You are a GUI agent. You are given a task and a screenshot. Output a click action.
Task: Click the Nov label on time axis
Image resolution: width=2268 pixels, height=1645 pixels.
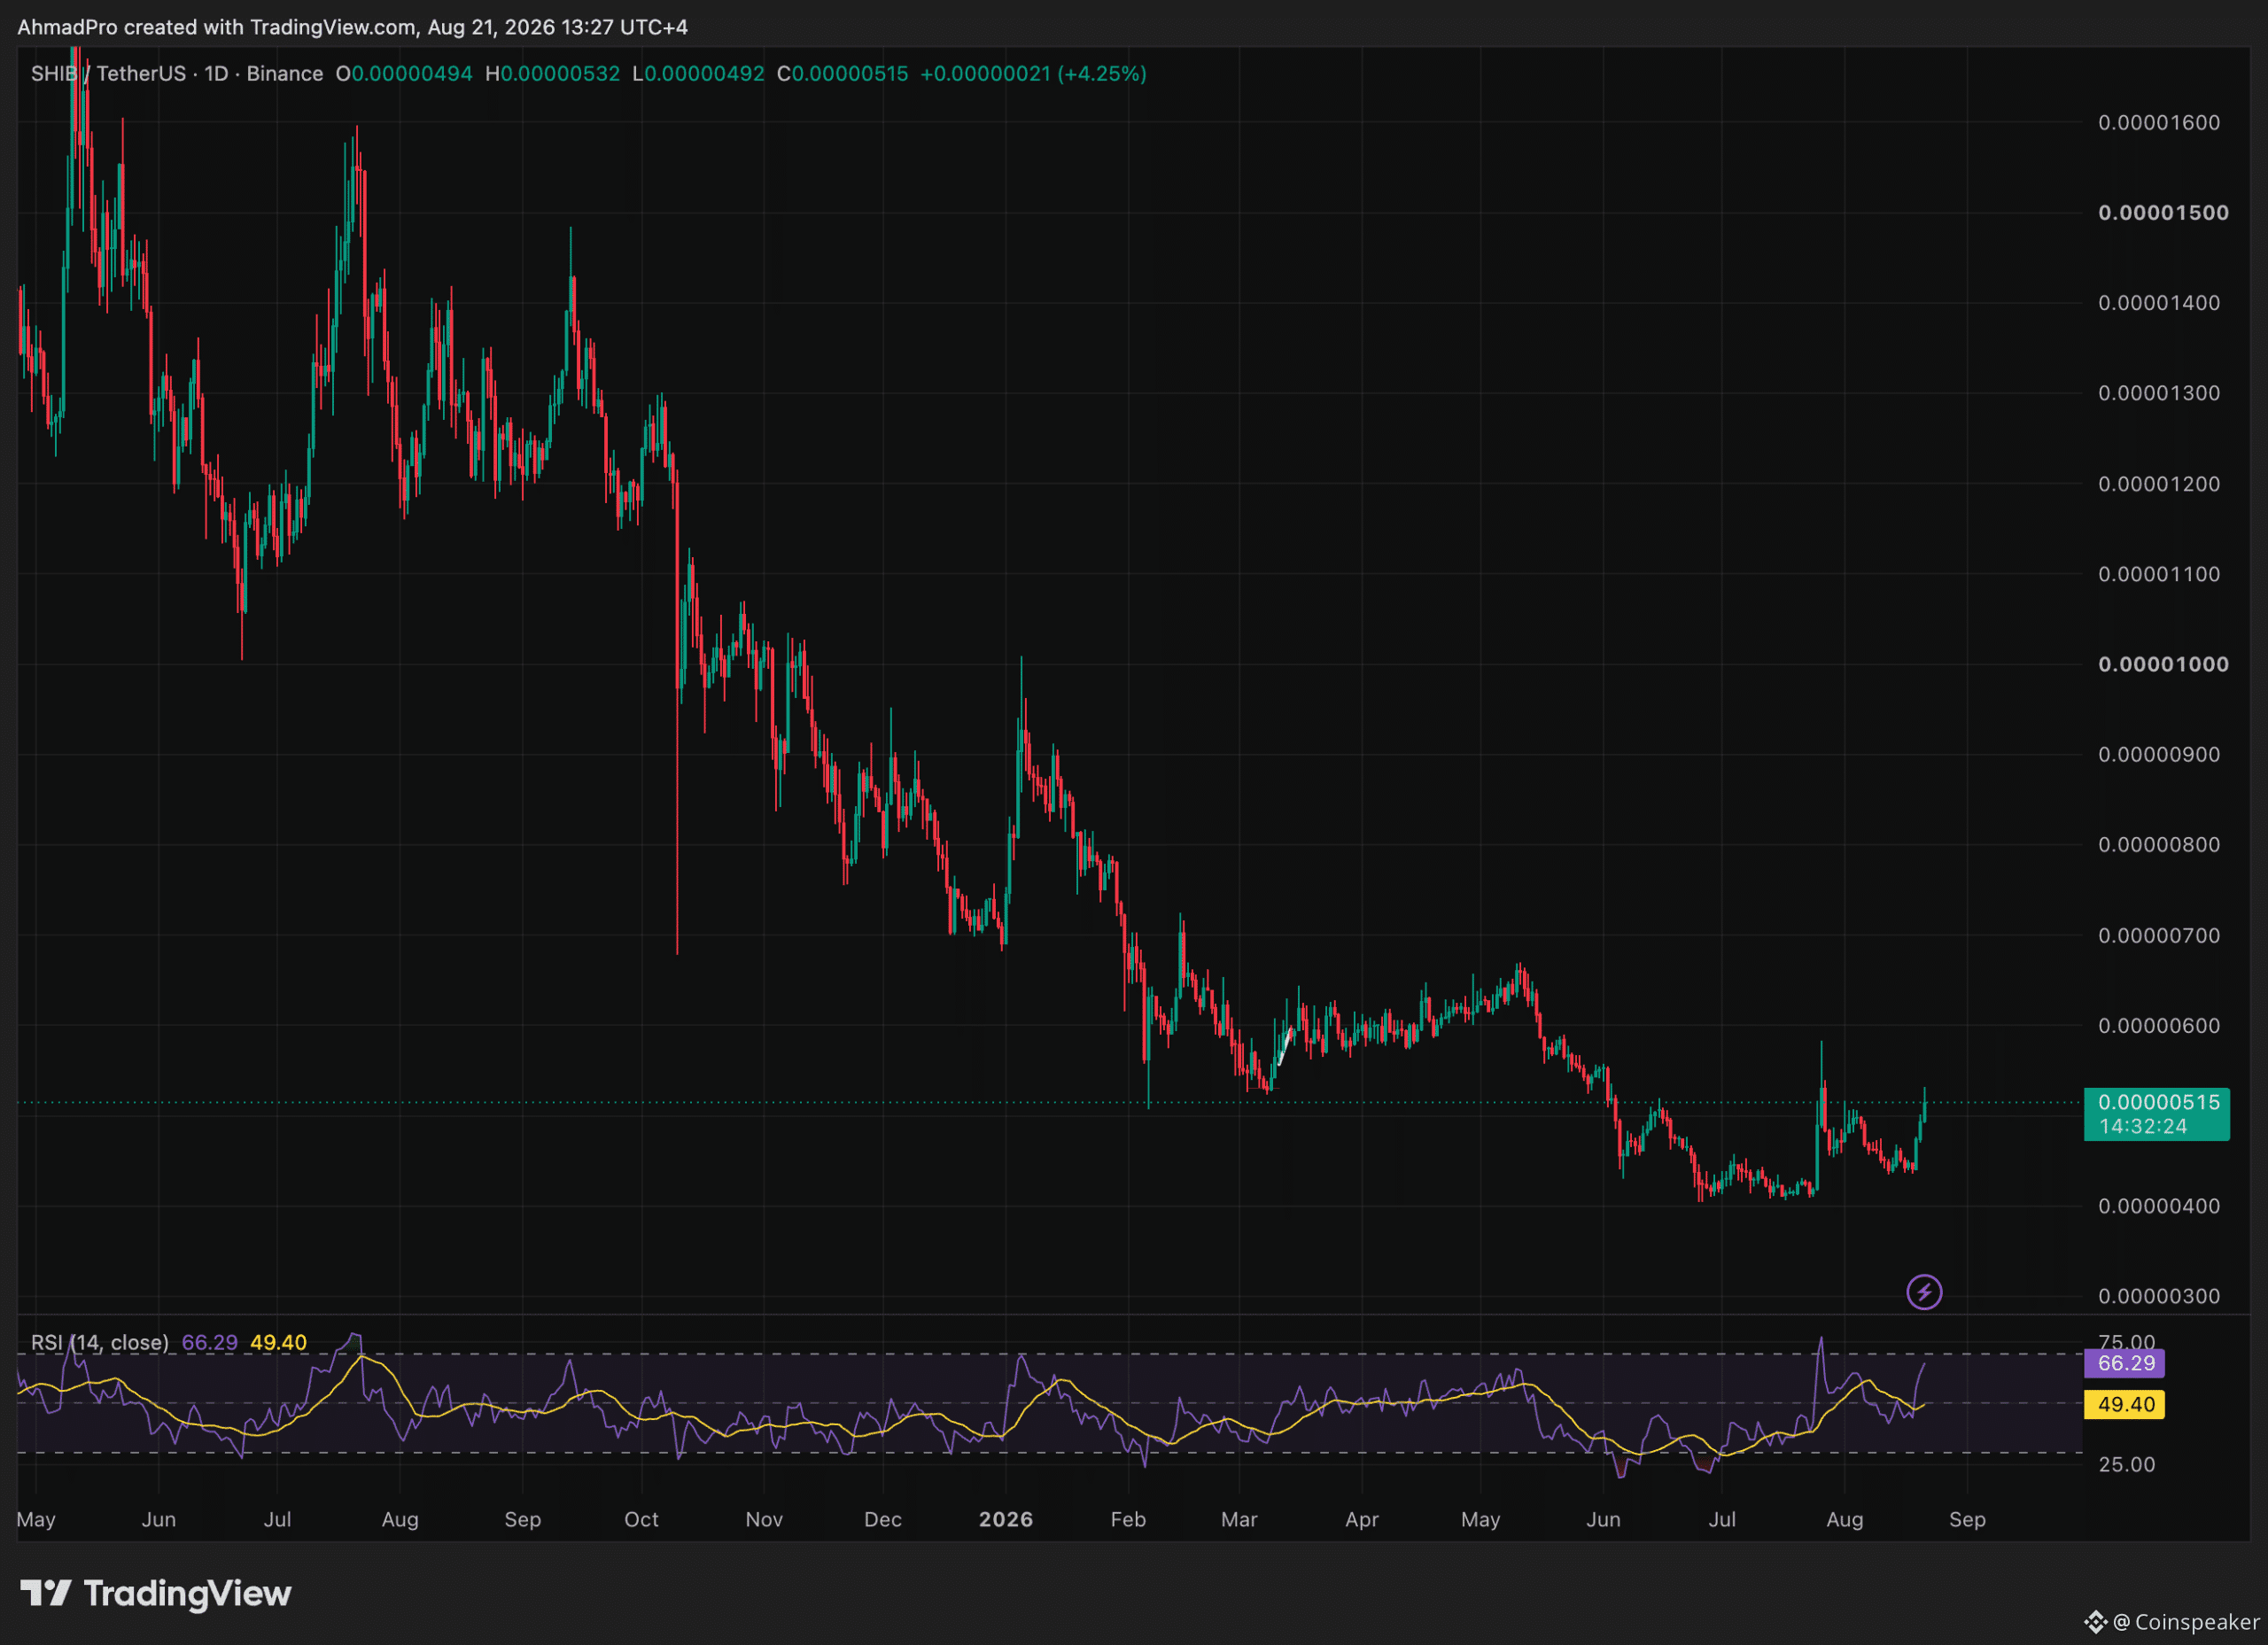coord(764,1519)
